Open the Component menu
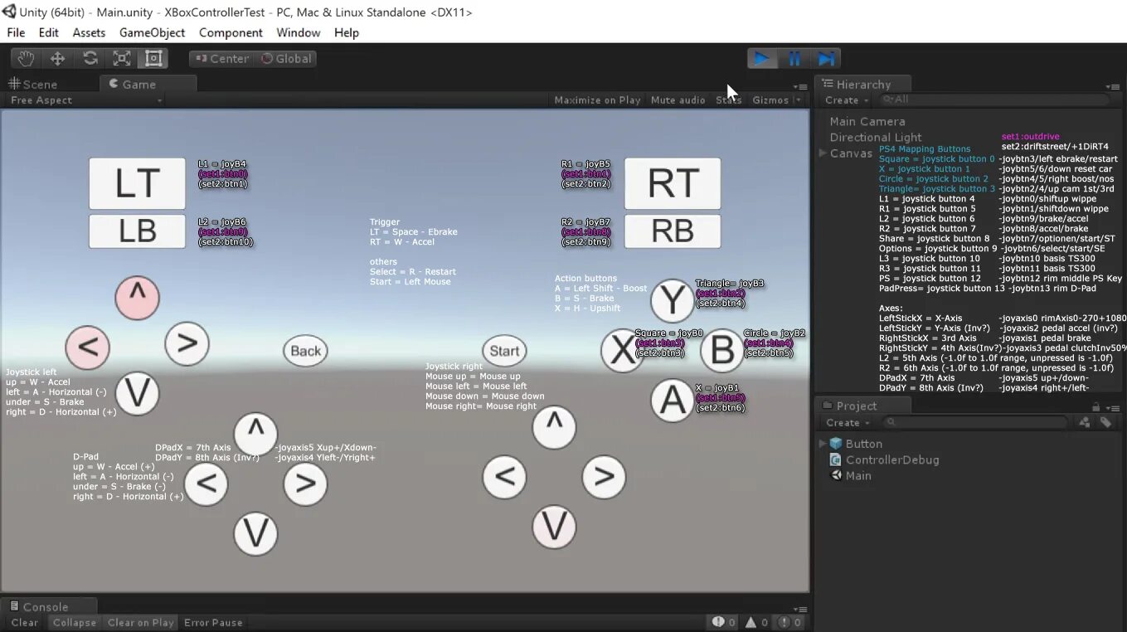The width and height of the screenshot is (1127, 632). (231, 32)
